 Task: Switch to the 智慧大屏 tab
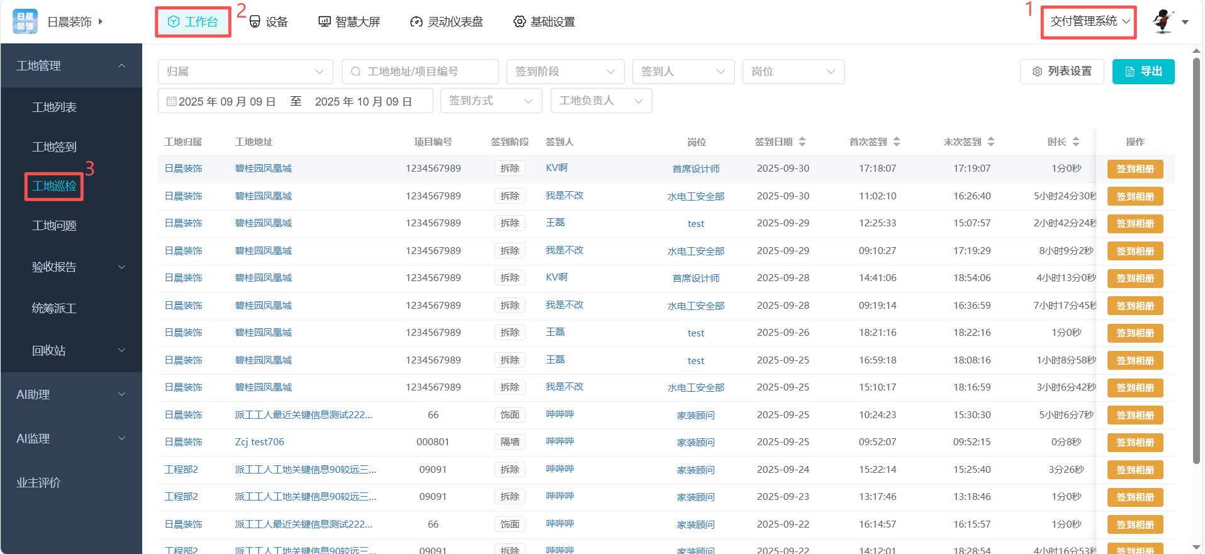[349, 22]
